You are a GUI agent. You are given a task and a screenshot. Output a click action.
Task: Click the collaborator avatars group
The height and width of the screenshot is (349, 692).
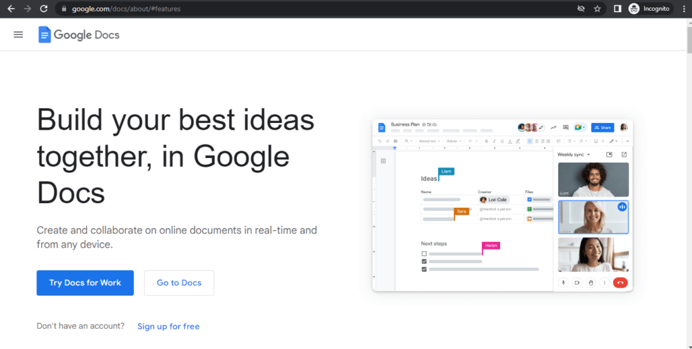click(531, 128)
